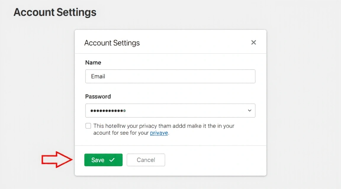
Task: Click the Cancel button
Action: pos(146,160)
